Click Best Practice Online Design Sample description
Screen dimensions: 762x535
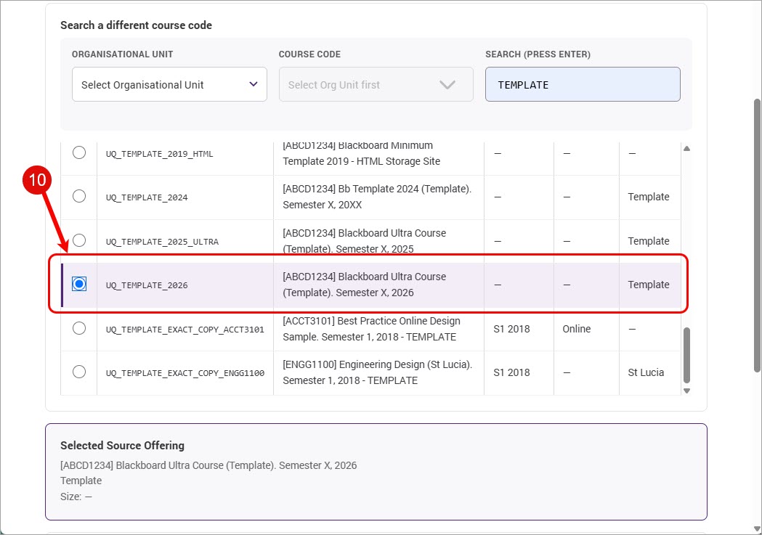point(371,329)
